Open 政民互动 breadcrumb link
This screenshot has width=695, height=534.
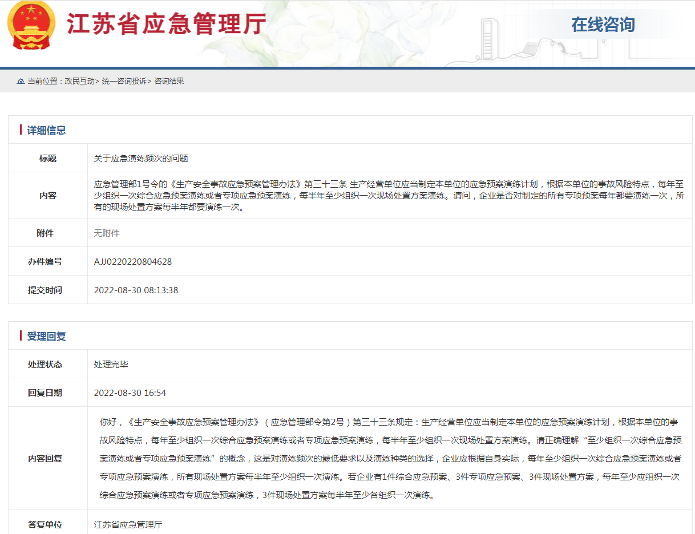pos(80,81)
